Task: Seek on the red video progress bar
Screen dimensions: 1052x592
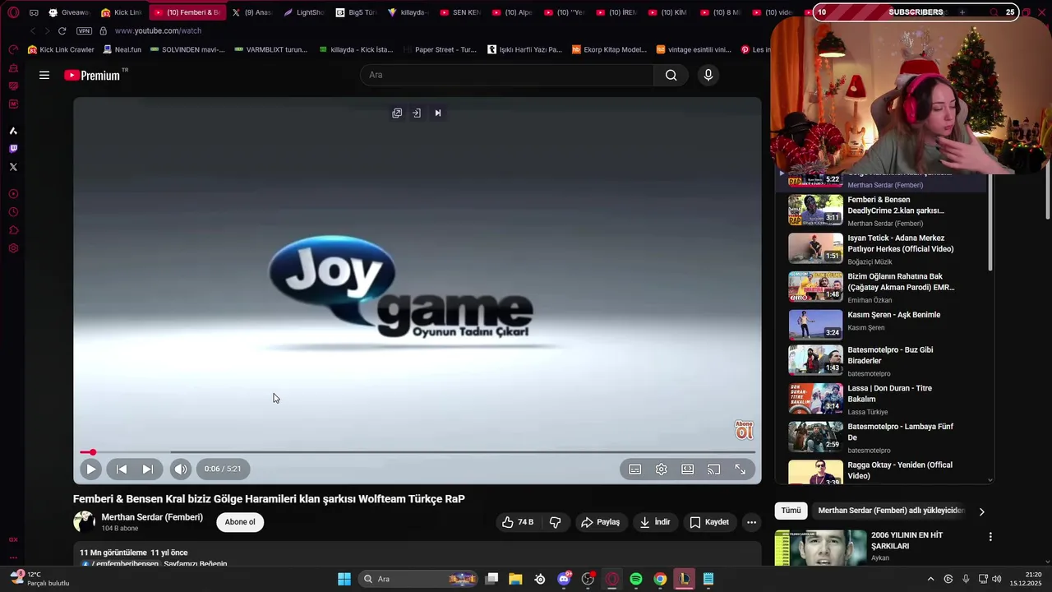Action: pyautogui.click(x=418, y=452)
